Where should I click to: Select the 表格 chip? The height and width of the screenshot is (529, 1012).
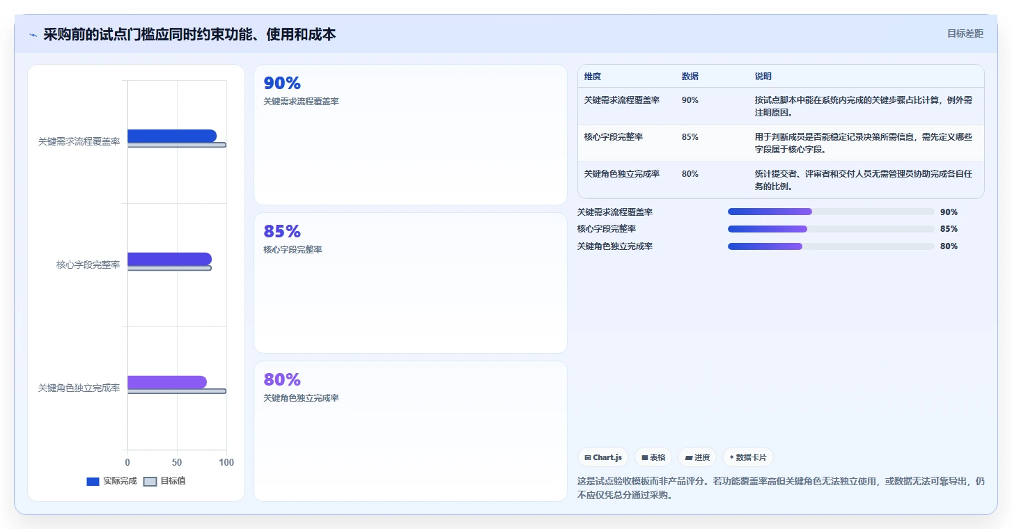pyautogui.click(x=653, y=457)
